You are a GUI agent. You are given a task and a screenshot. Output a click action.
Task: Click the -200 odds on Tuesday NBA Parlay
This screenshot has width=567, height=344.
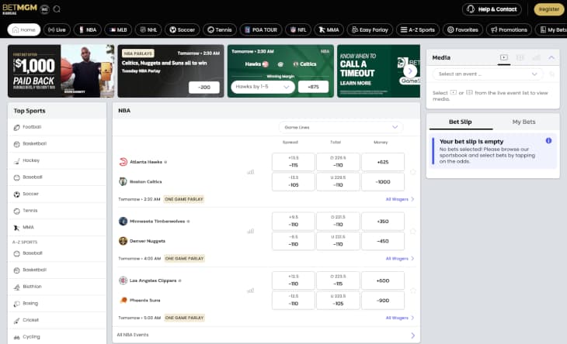(x=204, y=88)
